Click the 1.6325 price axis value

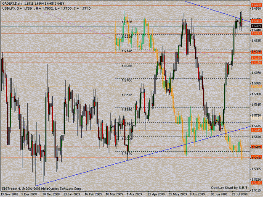pos(256,40)
